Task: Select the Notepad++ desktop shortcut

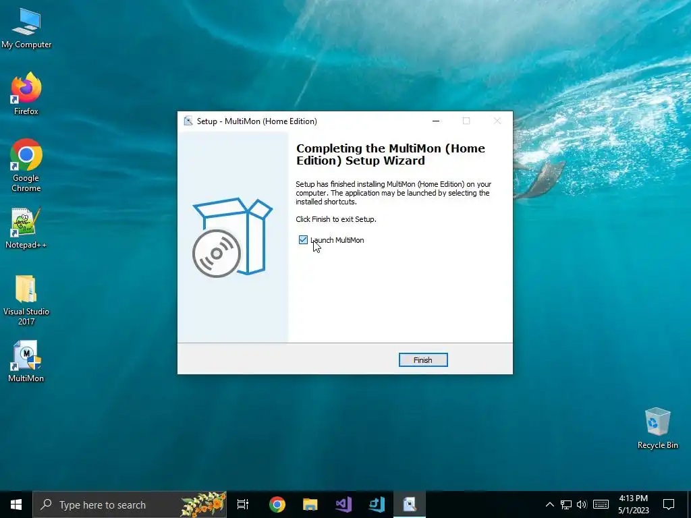Action: [26, 228]
